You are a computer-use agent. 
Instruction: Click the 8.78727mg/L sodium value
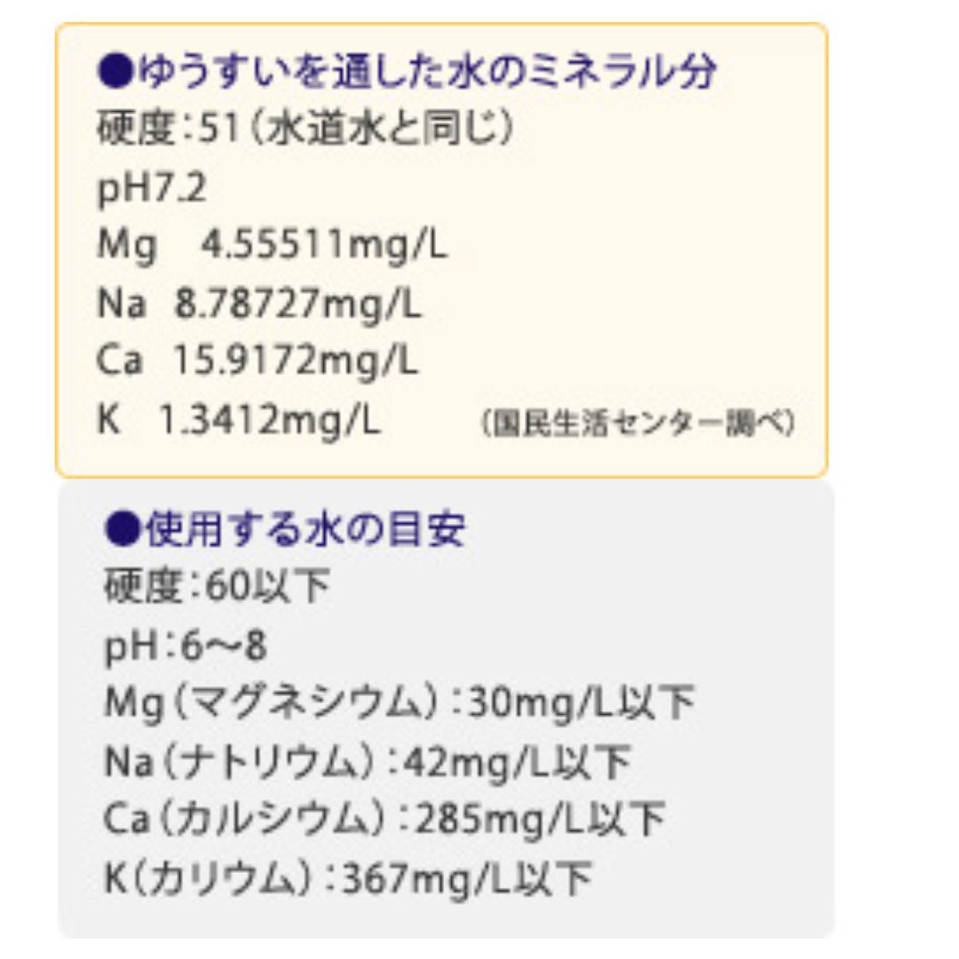tap(297, 305)
